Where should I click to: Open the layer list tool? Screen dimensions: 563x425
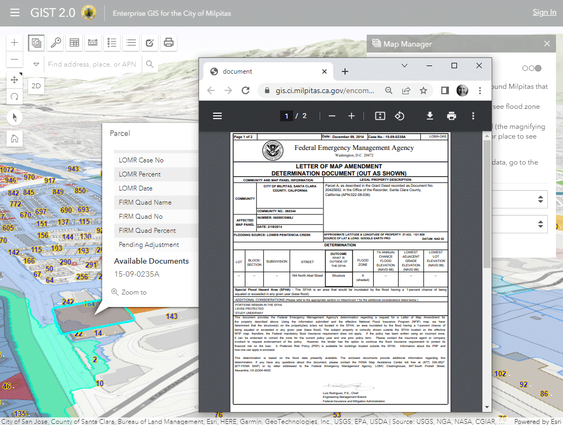(x=131, y=43)
